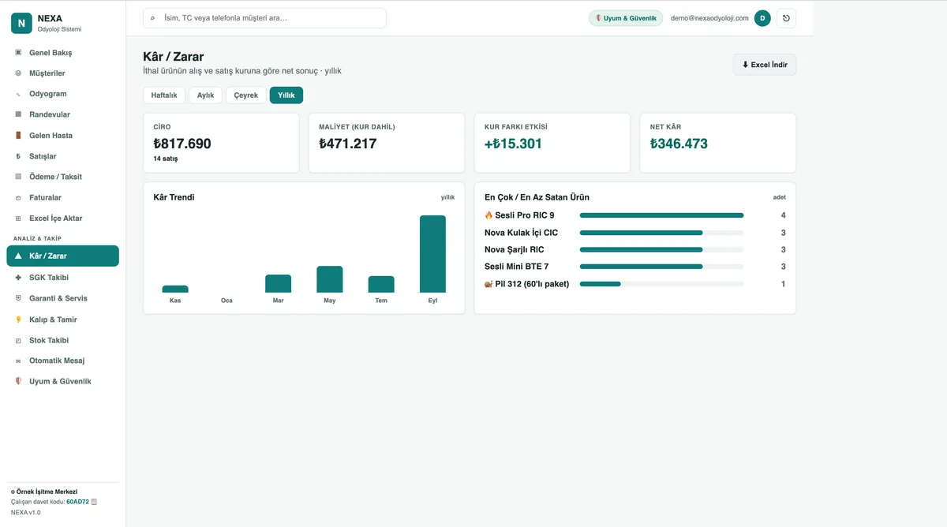Click the SGK Takibi plus icon
Screen dimensions: 947x527
tap(18, 278)
